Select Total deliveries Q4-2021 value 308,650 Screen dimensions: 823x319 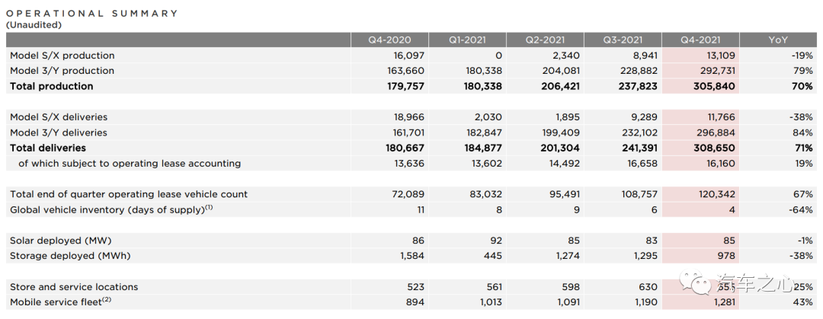pos(715,148)
